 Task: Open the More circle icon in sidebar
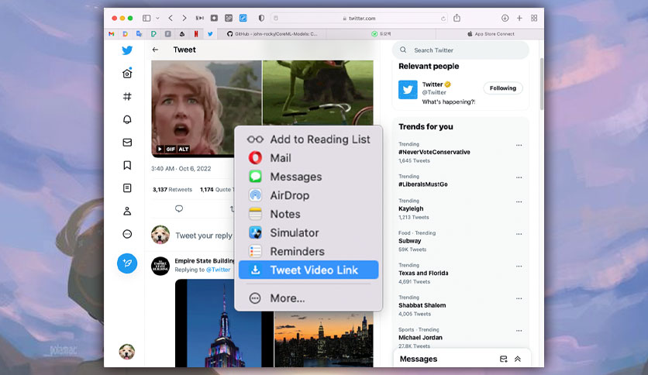pyautogui.click(x=127, y=234)
